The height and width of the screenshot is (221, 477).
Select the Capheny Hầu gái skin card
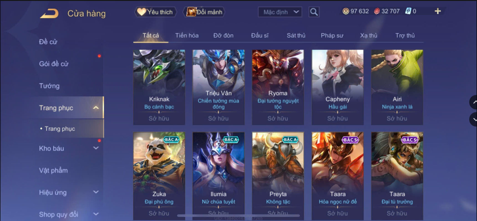click(338, 87)
